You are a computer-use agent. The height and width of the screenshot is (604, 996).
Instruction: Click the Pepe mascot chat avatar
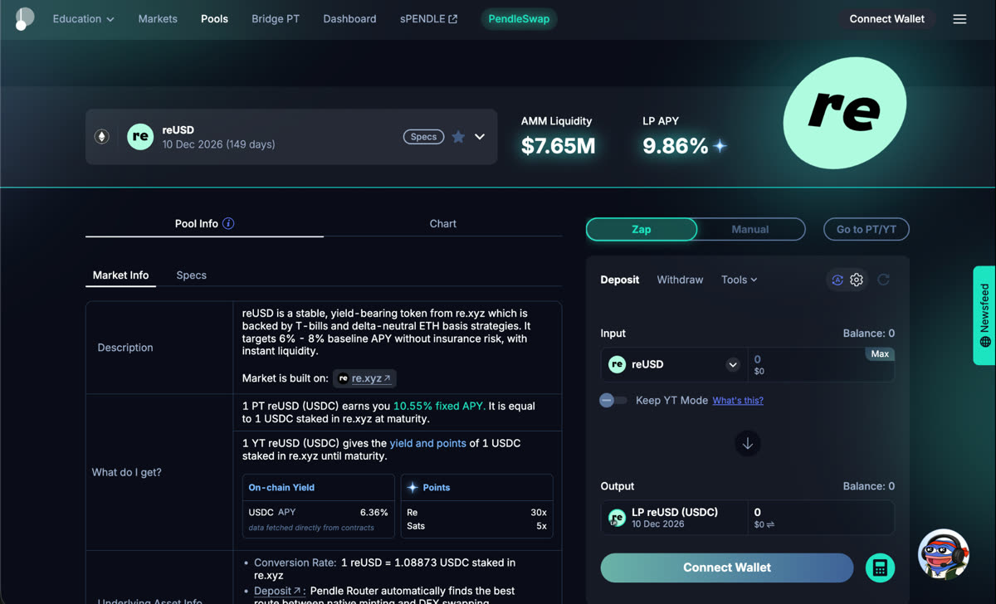coord(944,554)
